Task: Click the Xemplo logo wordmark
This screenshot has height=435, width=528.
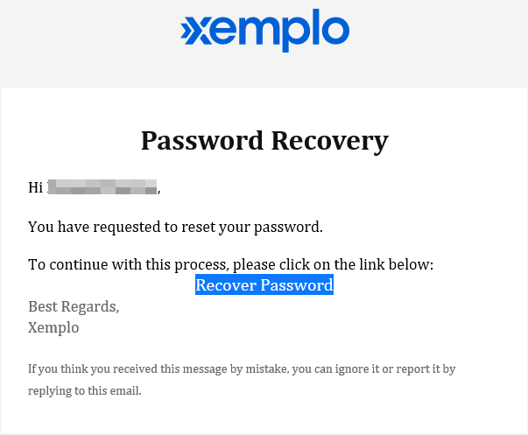Action: pyautogui.click(x=264, y=31)
